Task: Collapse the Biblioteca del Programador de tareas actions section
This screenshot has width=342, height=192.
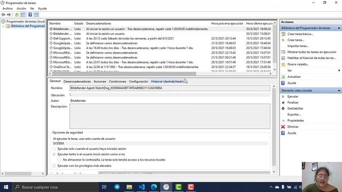Action: click(x=339, y=28)
